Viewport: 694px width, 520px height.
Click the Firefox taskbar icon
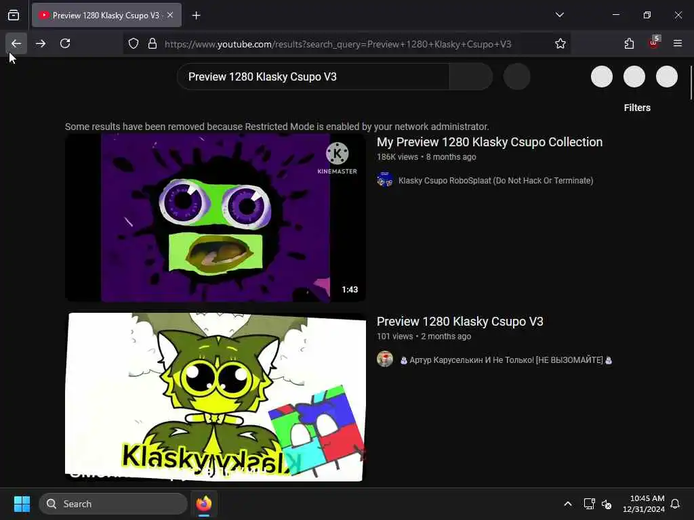(x=204, y=504)
